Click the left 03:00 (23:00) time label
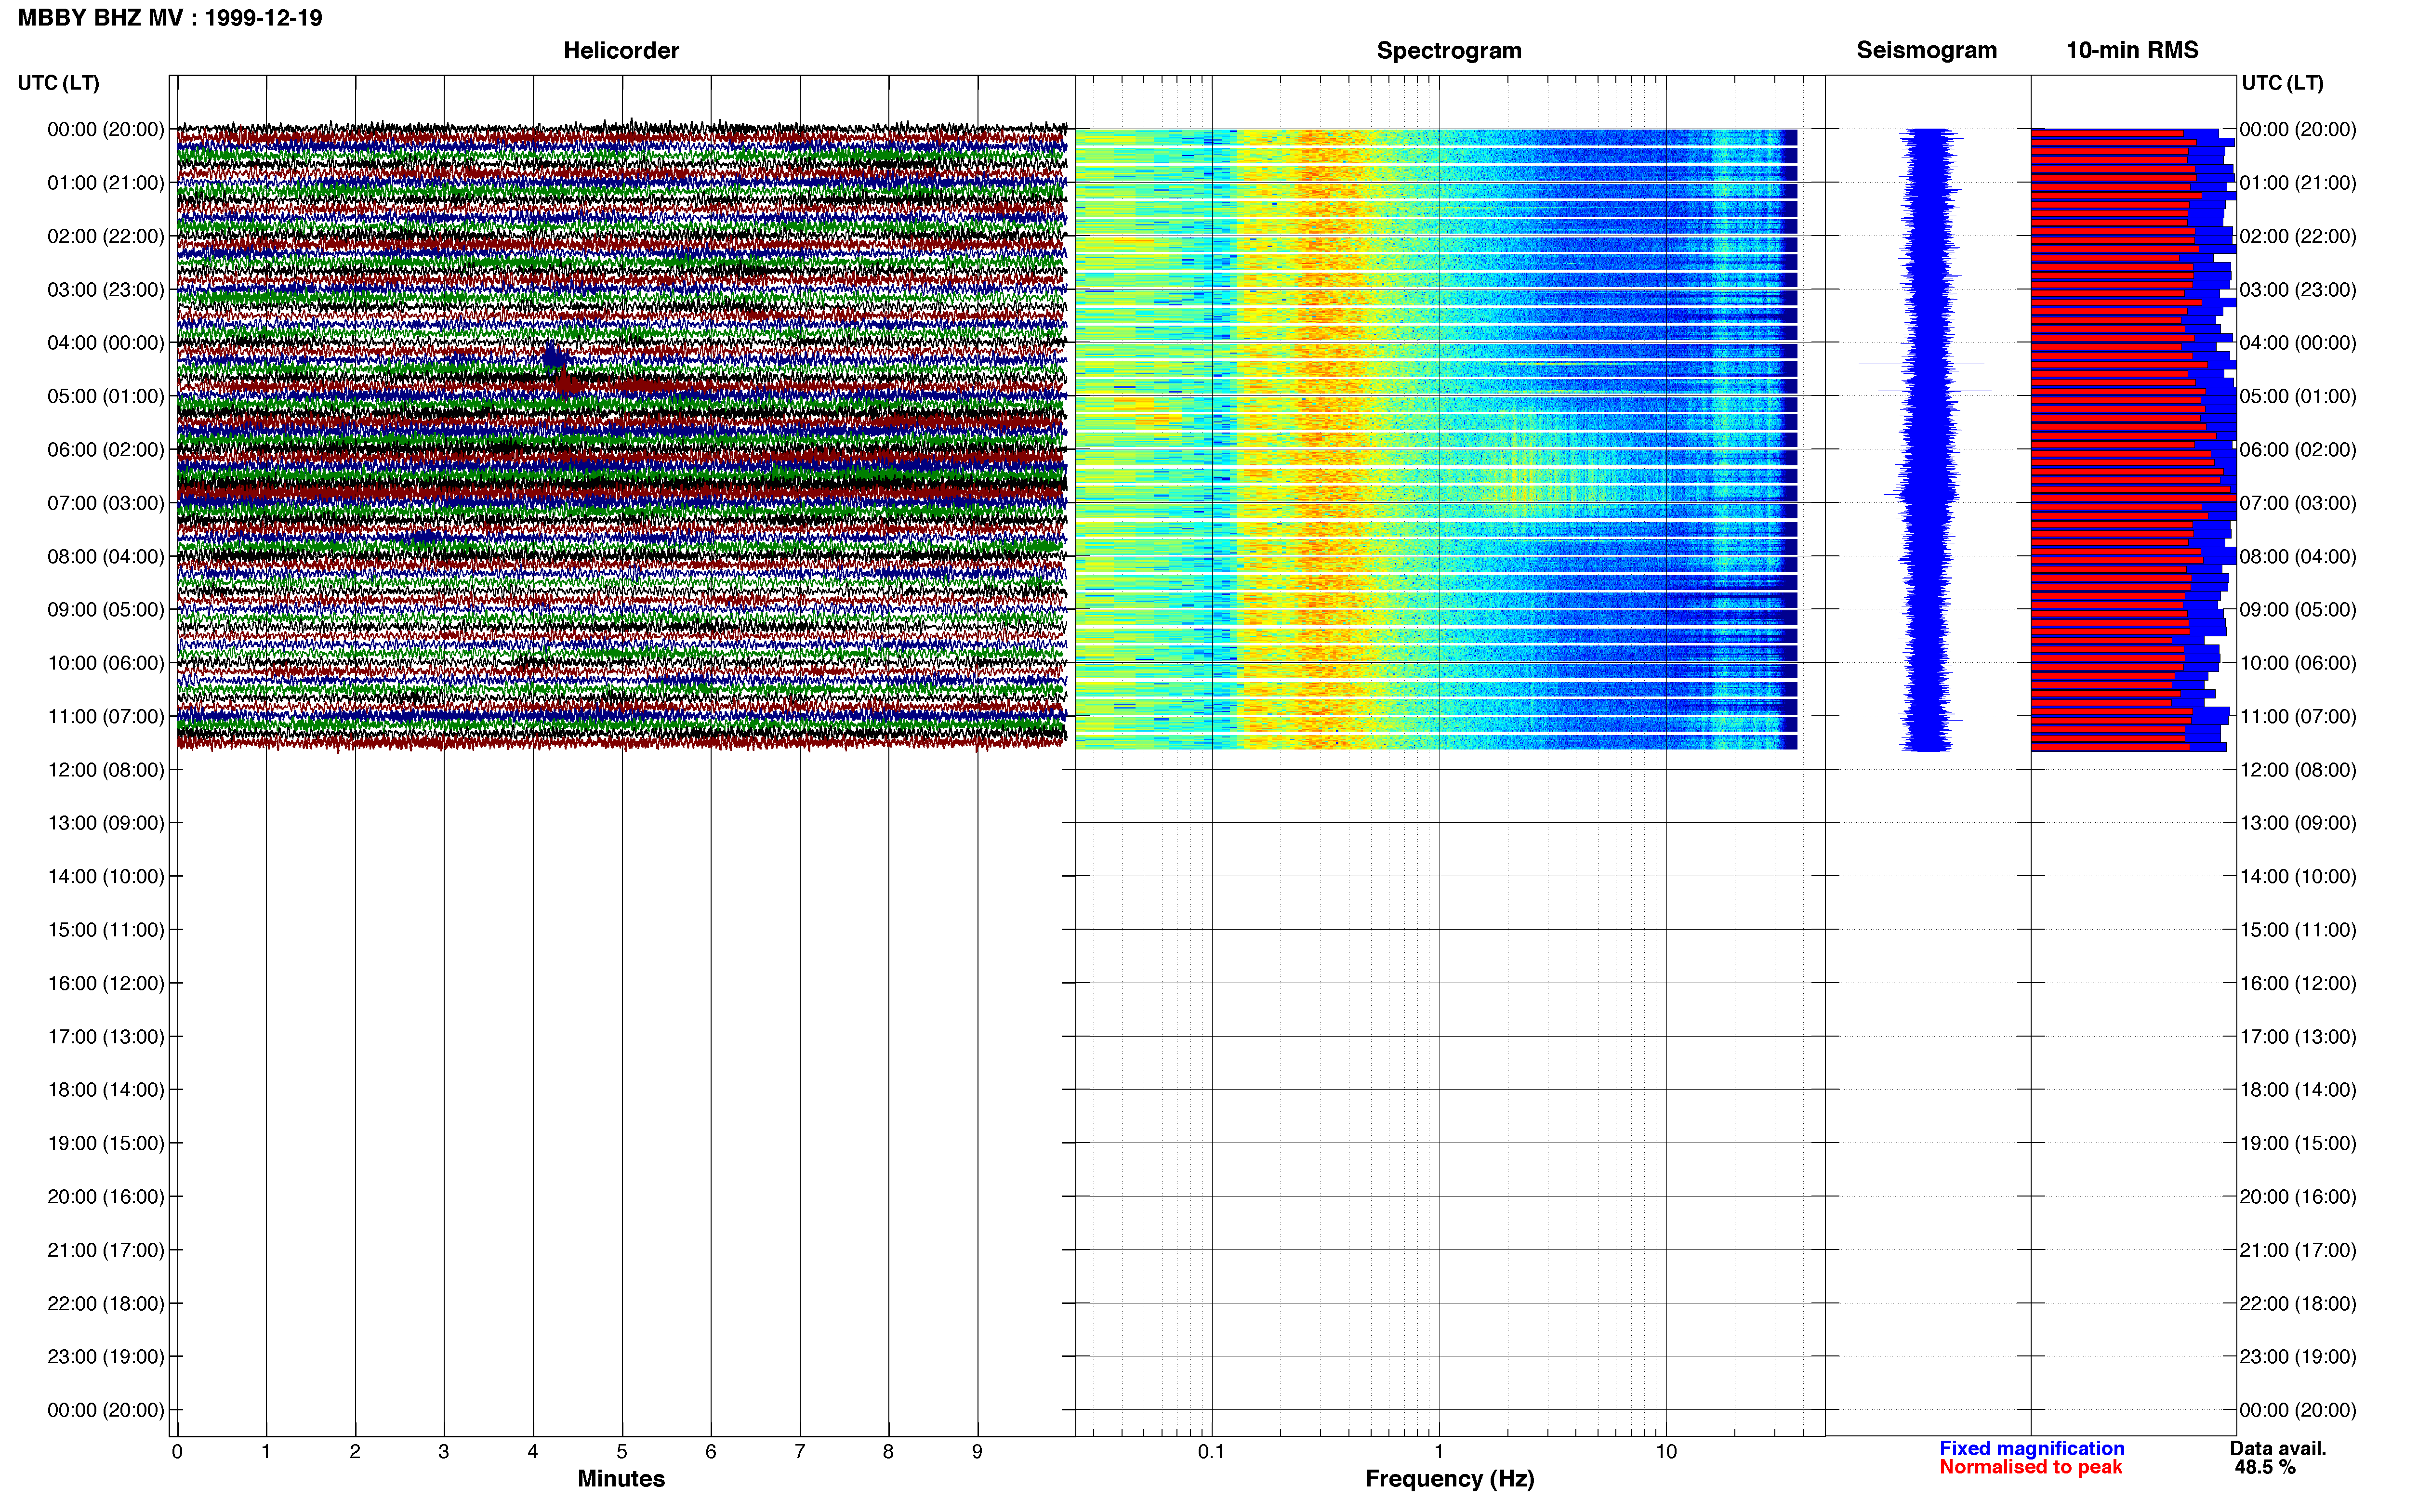 106,290
